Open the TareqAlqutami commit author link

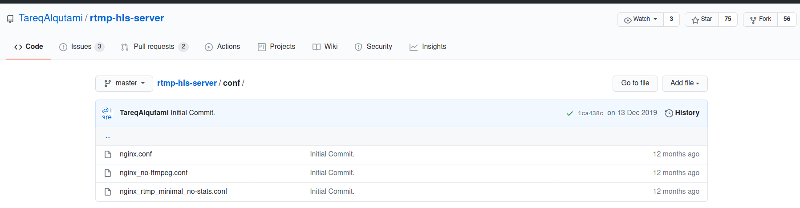pos(144,113)
